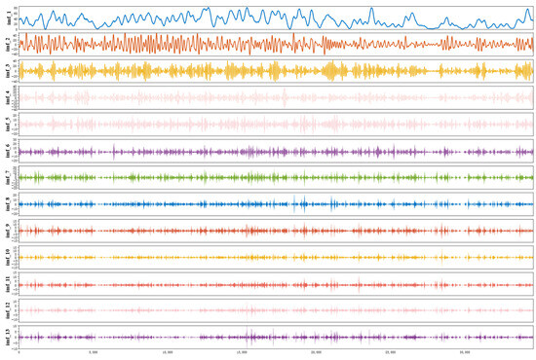Click the imf_13 axis label

pyautogui.click(x=9, y=338)
